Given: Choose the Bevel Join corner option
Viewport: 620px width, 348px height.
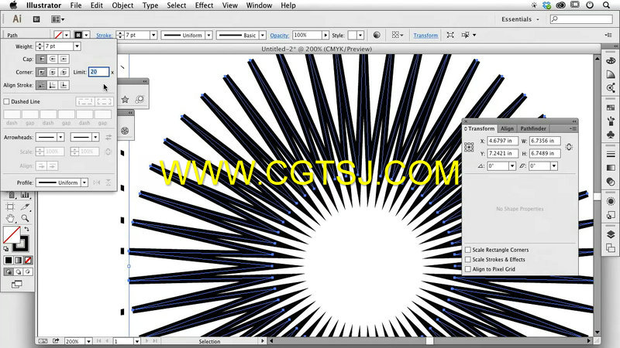Looking at the screenshot, I should click(64, 72).
